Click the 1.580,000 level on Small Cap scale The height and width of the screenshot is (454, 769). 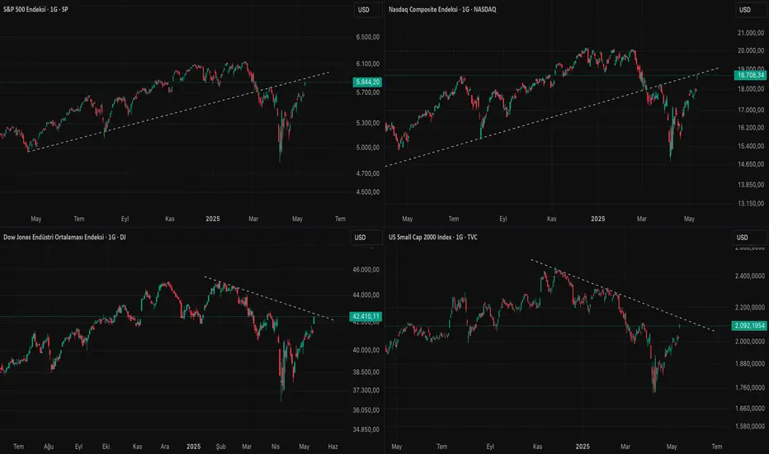click(749, 426)
